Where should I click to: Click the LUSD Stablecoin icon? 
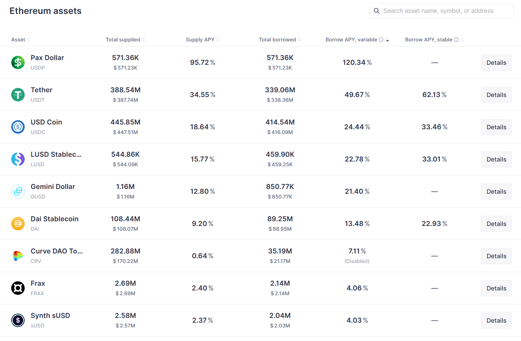(18, 159)
